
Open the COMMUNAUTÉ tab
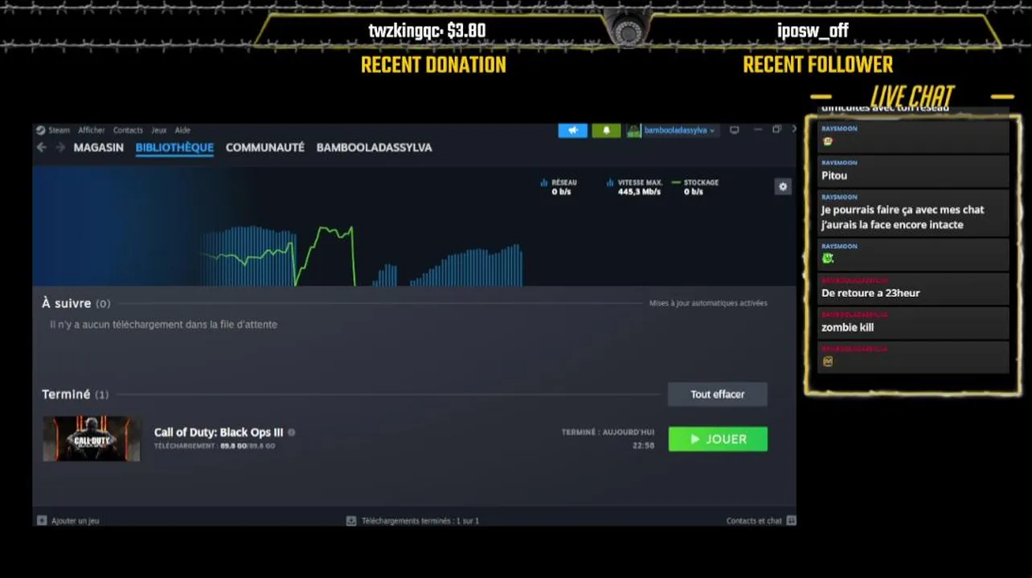[x=265, y=148]
